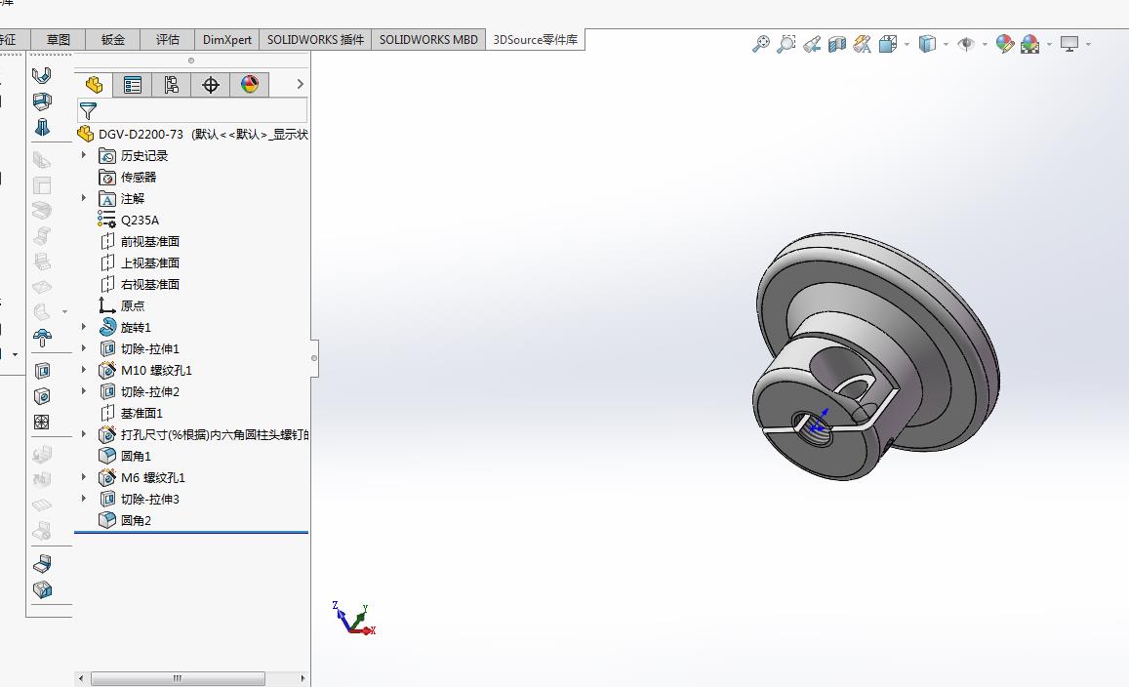Click the Zoom to Fit magnifier icon
Screen dimensions: 1129x687
coord(760,44)
